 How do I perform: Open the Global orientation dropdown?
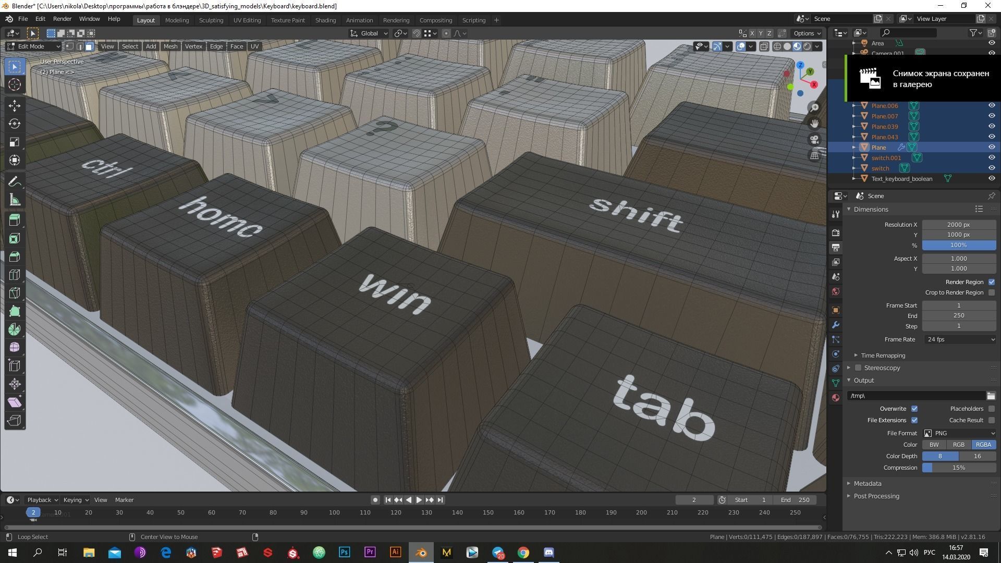point(369,33)
